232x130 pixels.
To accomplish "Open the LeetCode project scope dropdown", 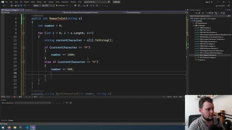I will pyautogui.click(x=32, y=13).
